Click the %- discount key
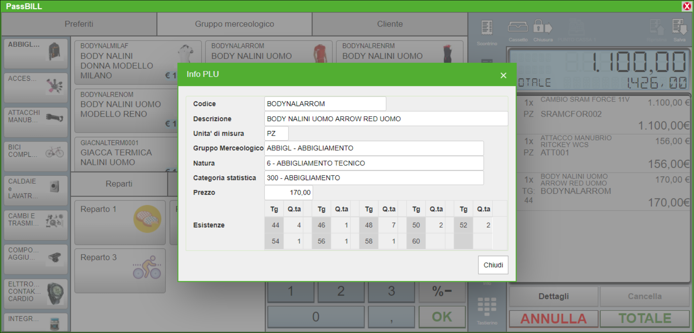Image resolution: width=694 pixels, height=333 pixels. point(442,291)
